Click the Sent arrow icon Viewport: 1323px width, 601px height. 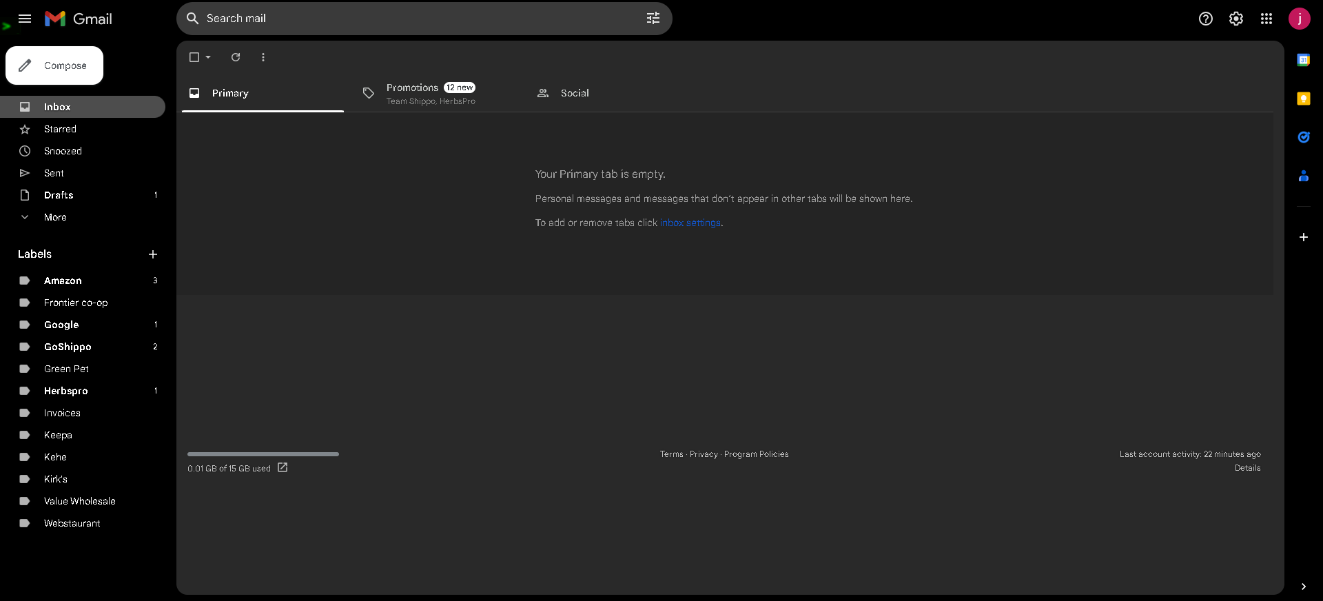tap(25, 173)
